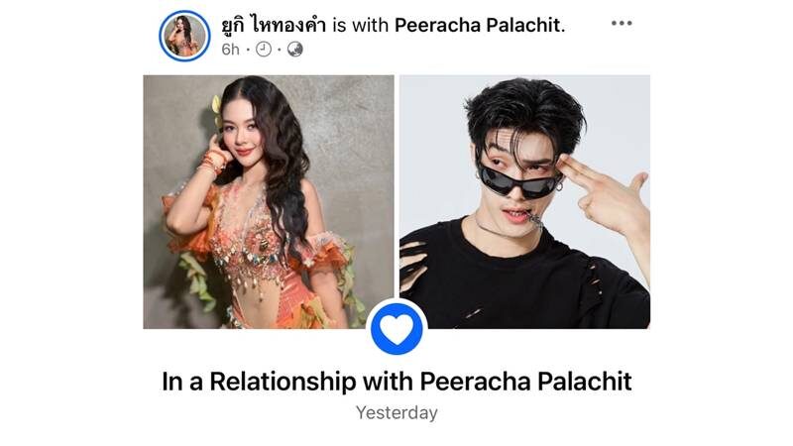Click the blue heart relationship icon

pos(396,329)
